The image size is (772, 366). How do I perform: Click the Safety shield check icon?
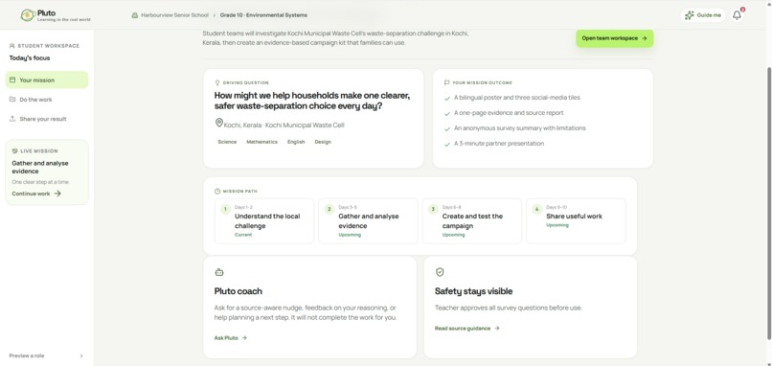[x=440, y=272]
